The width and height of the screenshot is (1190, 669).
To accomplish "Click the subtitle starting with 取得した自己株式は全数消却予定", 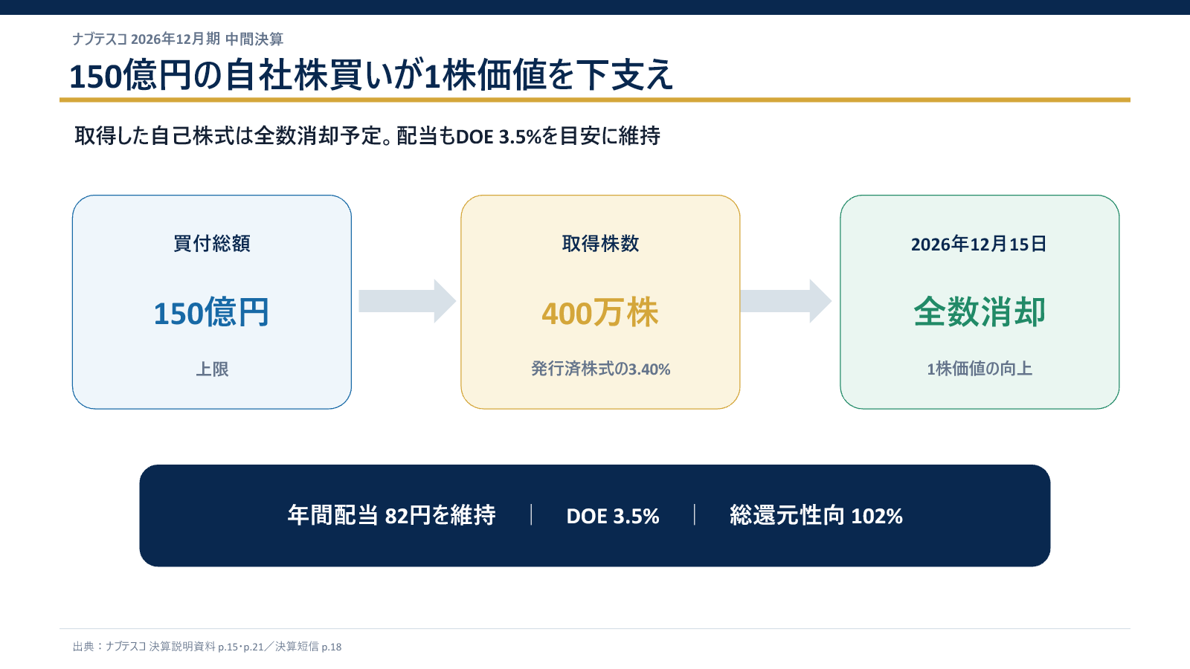I will click(367, 136).
